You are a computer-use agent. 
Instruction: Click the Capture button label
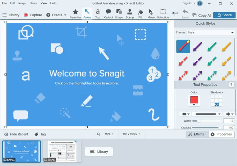[36, 15]
